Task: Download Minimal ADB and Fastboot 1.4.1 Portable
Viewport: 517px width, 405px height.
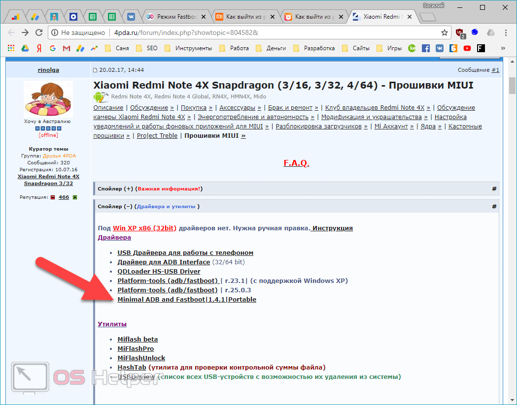Action: (x=187, y=300)
